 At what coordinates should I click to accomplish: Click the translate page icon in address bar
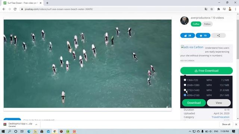click(x=206, y=9)
